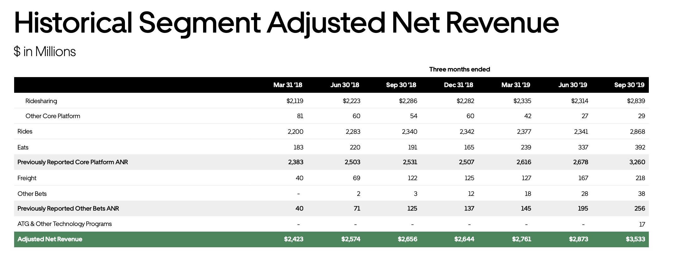Click the Sep 30 '19 column header
Viewport: 673px width, 262px height.
click(x=629, y=85)
